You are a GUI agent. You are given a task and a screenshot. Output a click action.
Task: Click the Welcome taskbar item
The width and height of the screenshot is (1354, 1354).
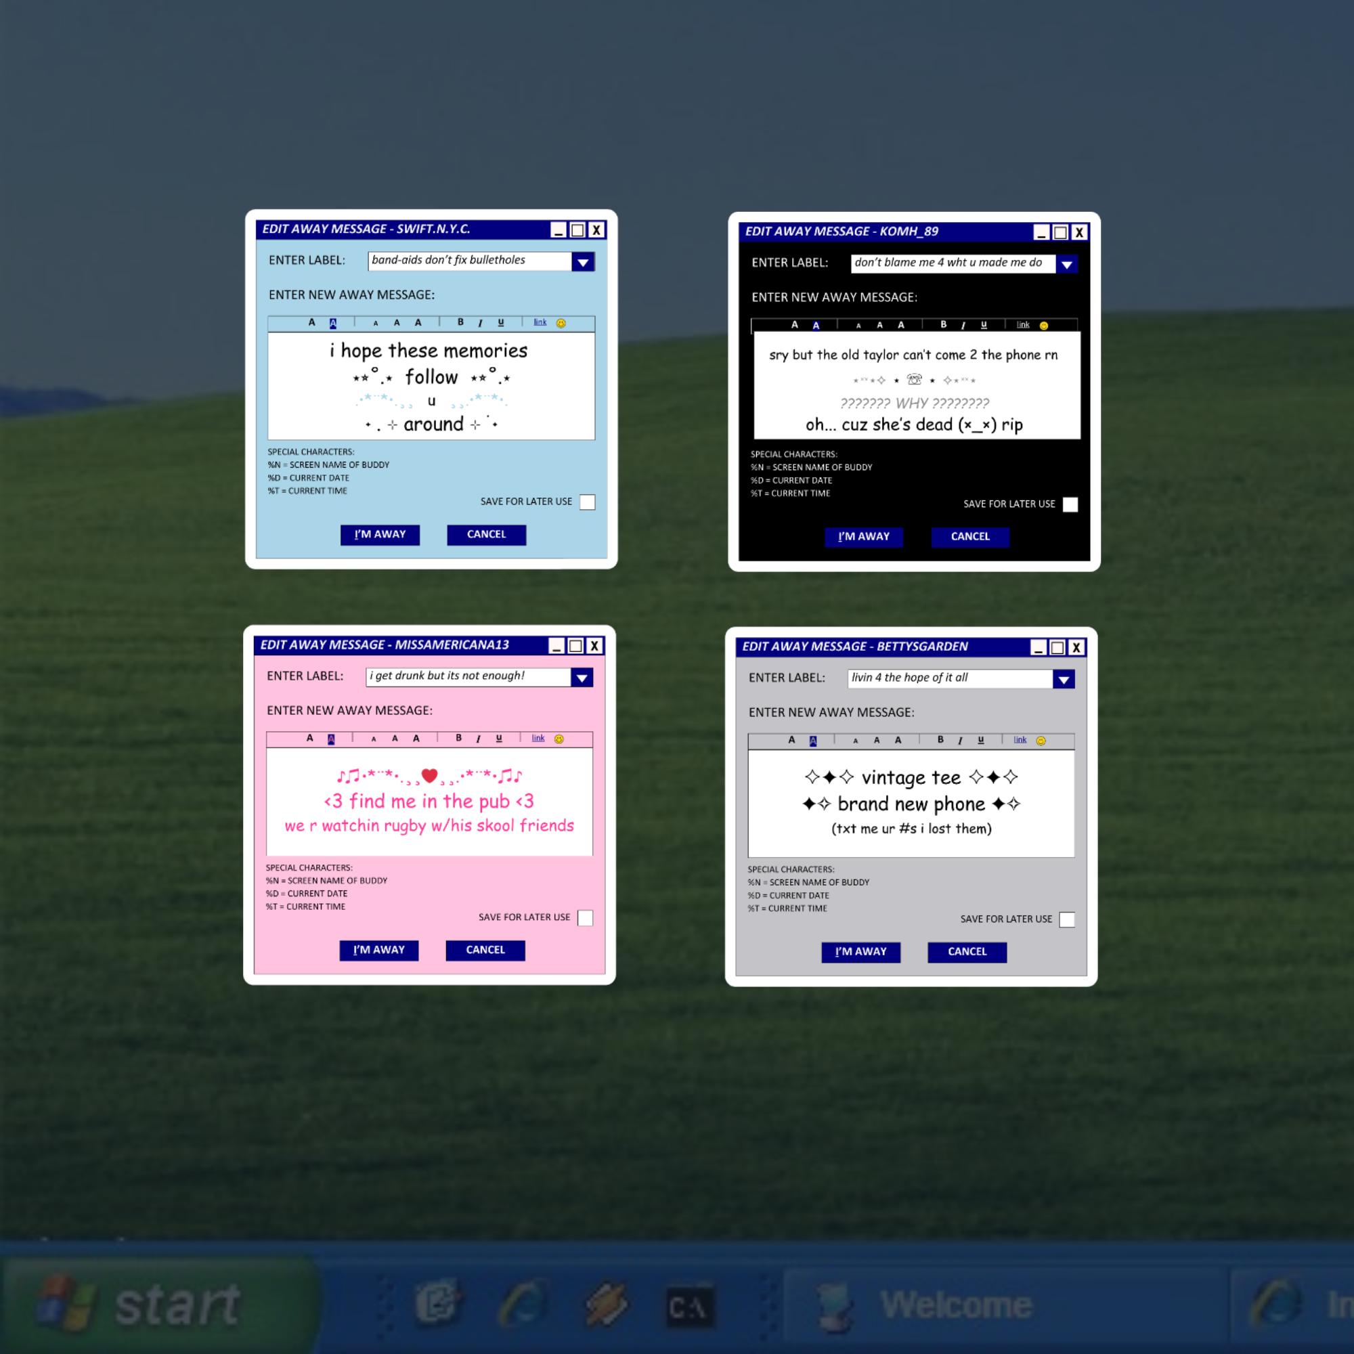click(x=1006, y=1306)
